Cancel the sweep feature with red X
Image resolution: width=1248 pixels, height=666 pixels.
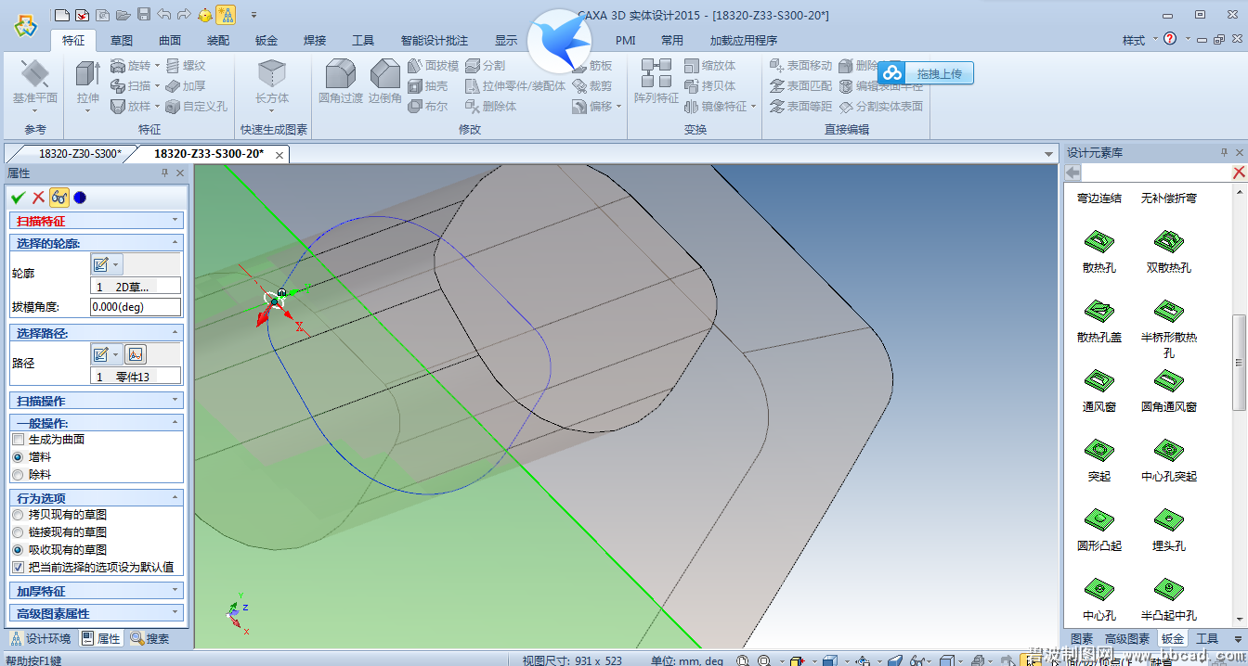tap(38, 197)
